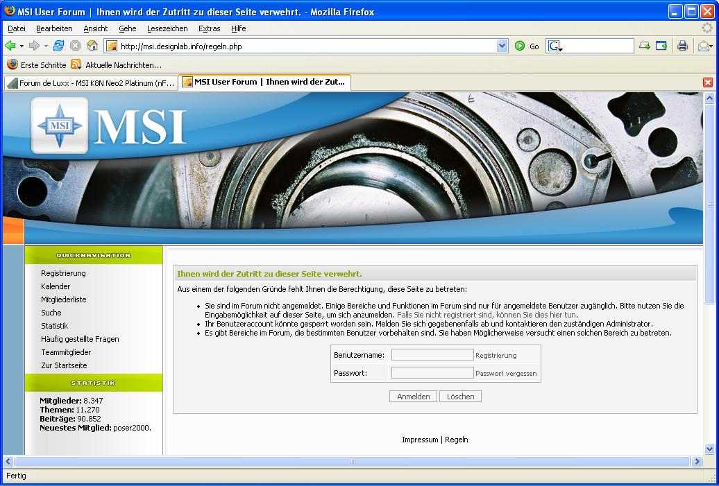
Task: Open the Teammitglieder sidebar link
Action: pos(66,352)
